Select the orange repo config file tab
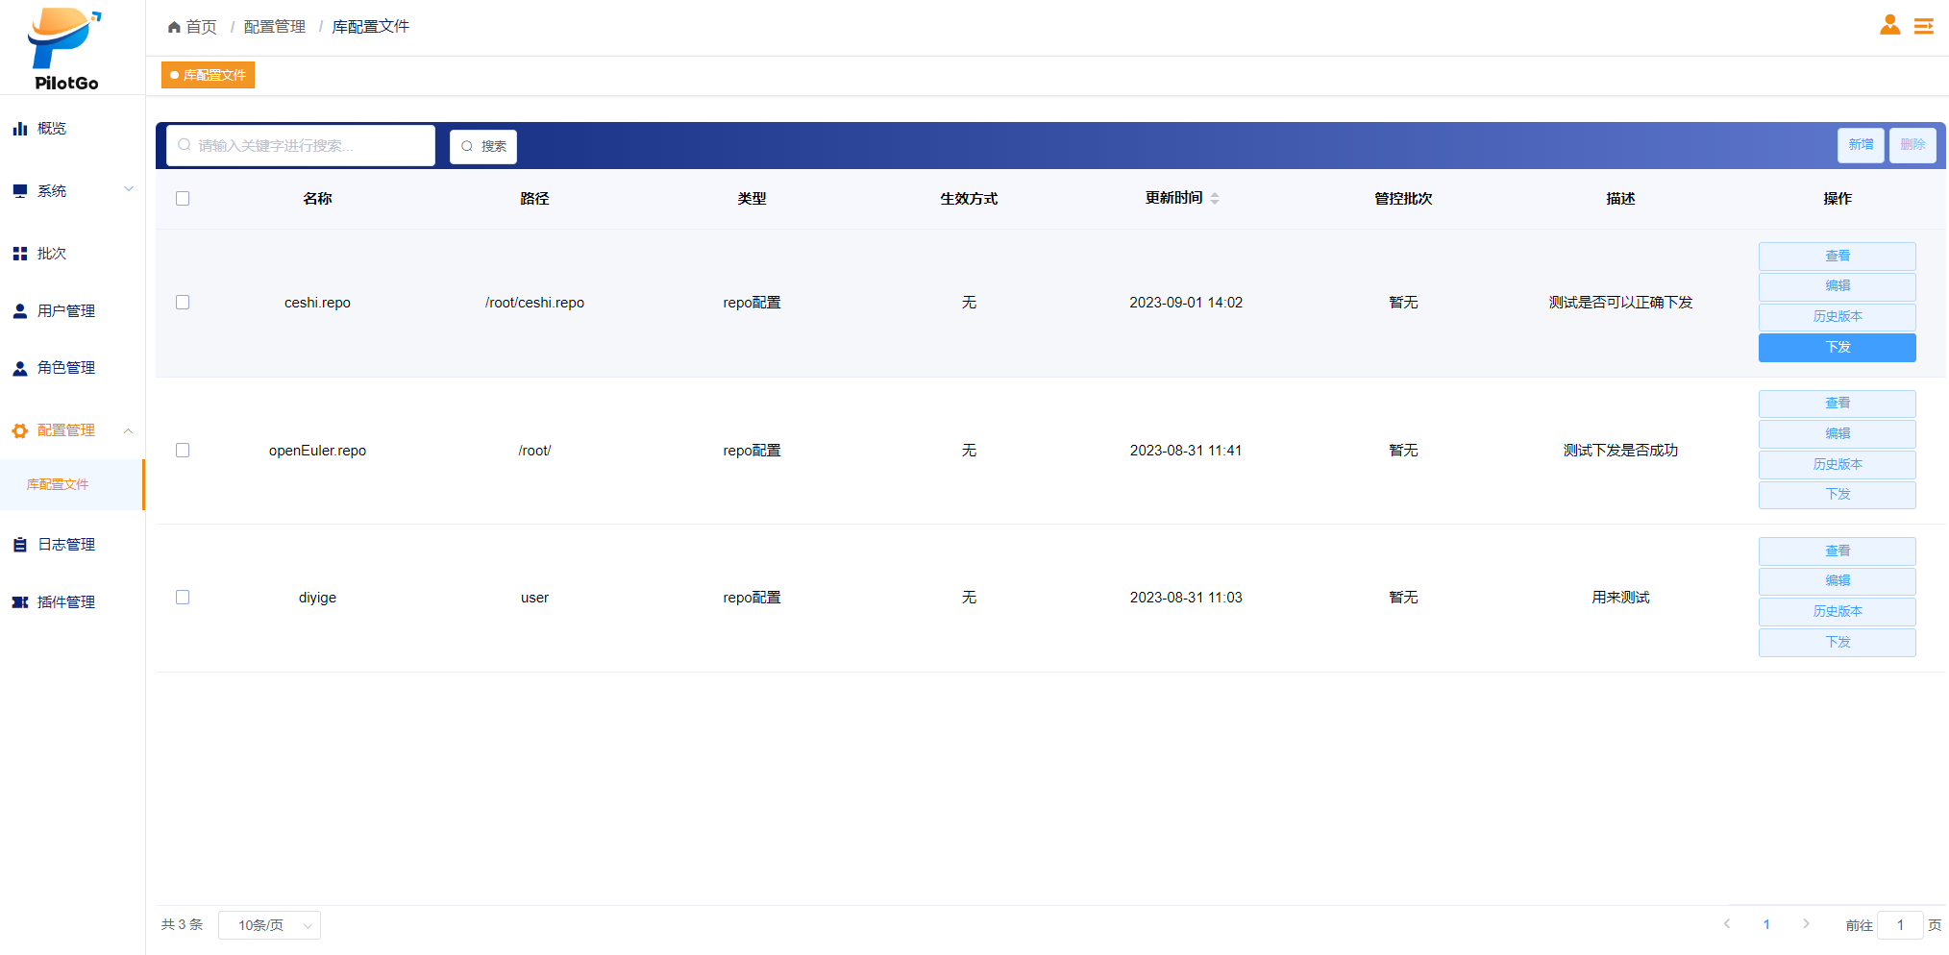 click(x=208, y=75)
